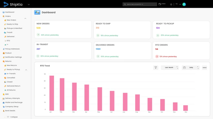Open NDR in sidebar
The height and width of the screenshot is (119, 213).
point(7,94)
